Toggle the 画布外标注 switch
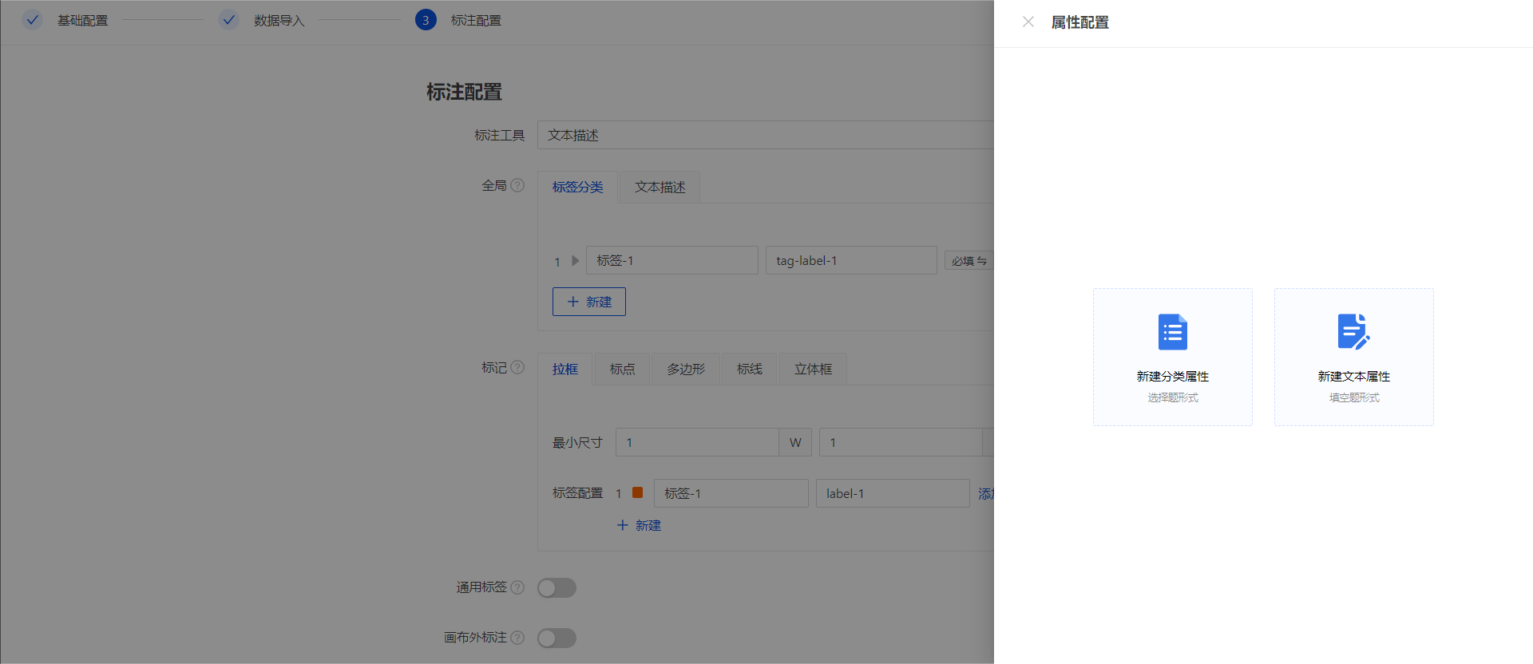1533x664 pixels. pos(557,638)
